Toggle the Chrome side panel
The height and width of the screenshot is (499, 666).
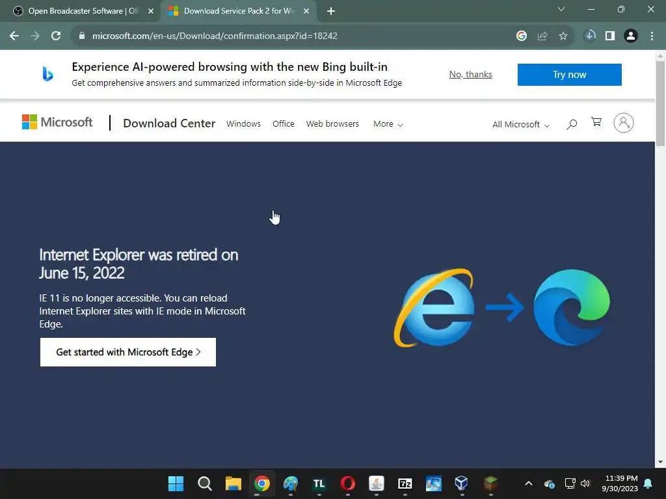pyautogui.click(x=610, y=36)
